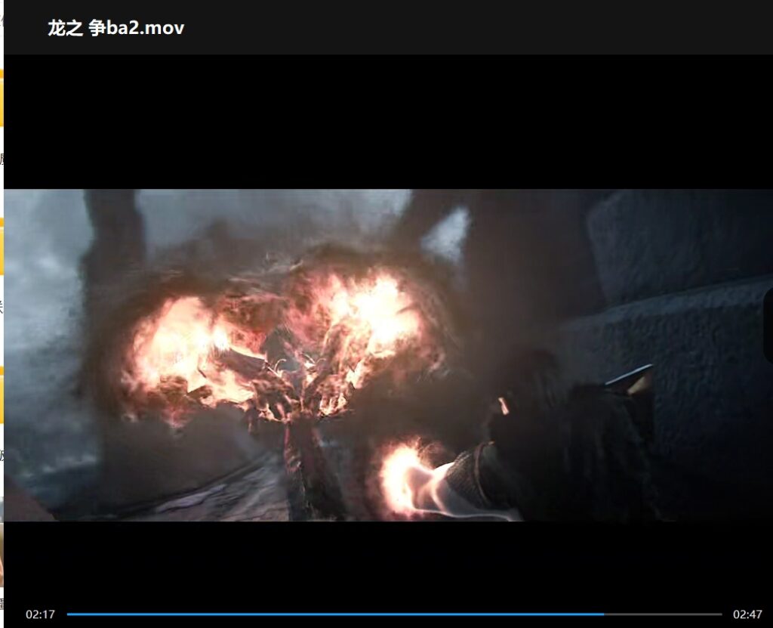Click the video title 龙之 争ba2.mov

(115, 28)
